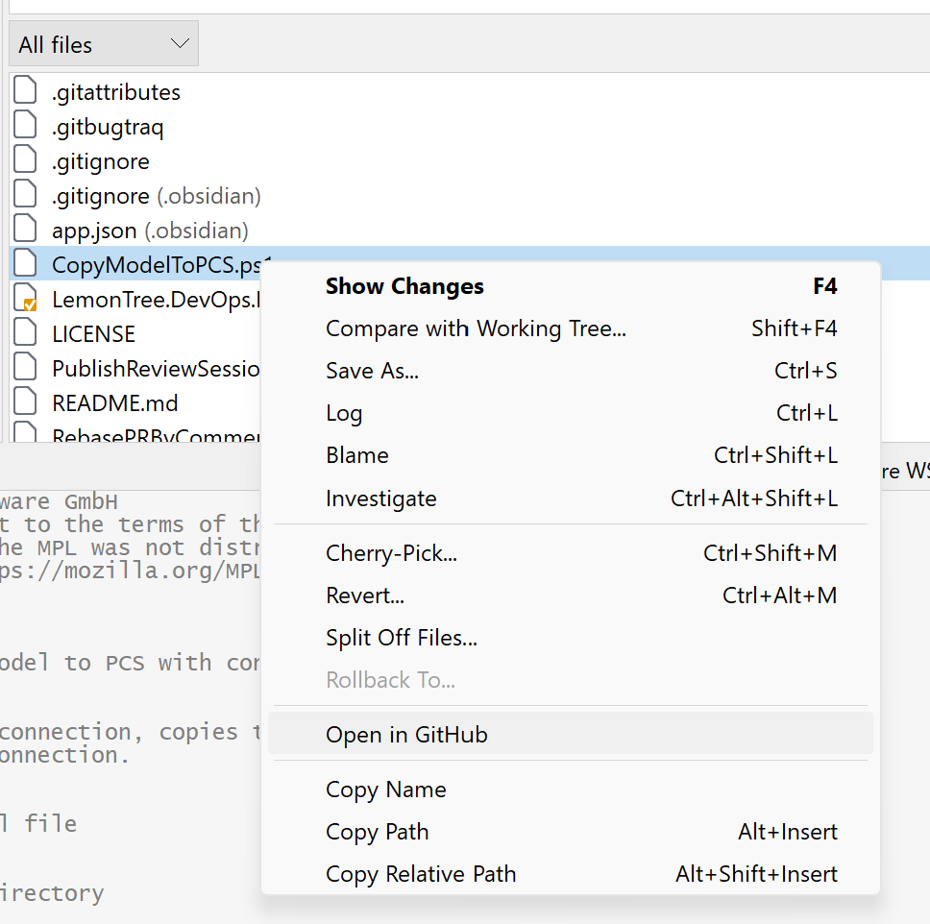930x924 pixels.
Task: Click Split Off Files menu entry
Action: 401,638
